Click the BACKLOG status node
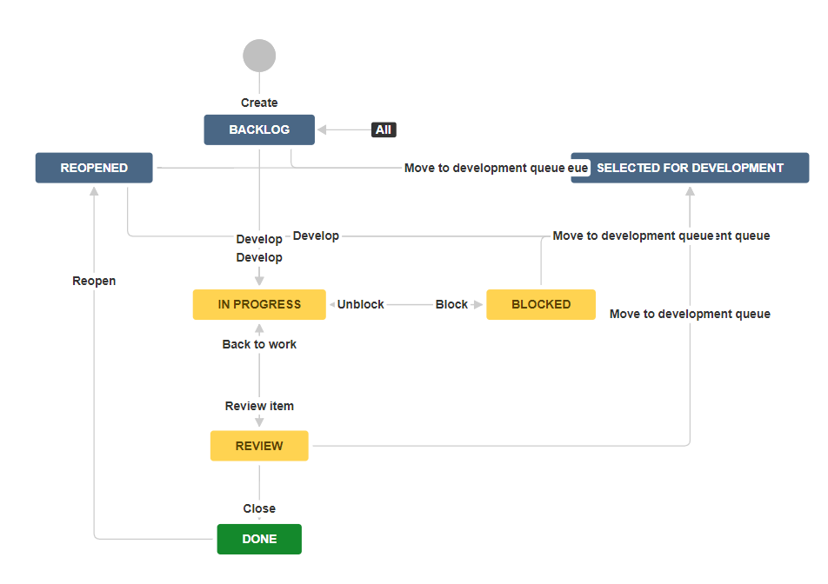The height and width of the screenshot is (584, 828). click(x=259, y=129)
